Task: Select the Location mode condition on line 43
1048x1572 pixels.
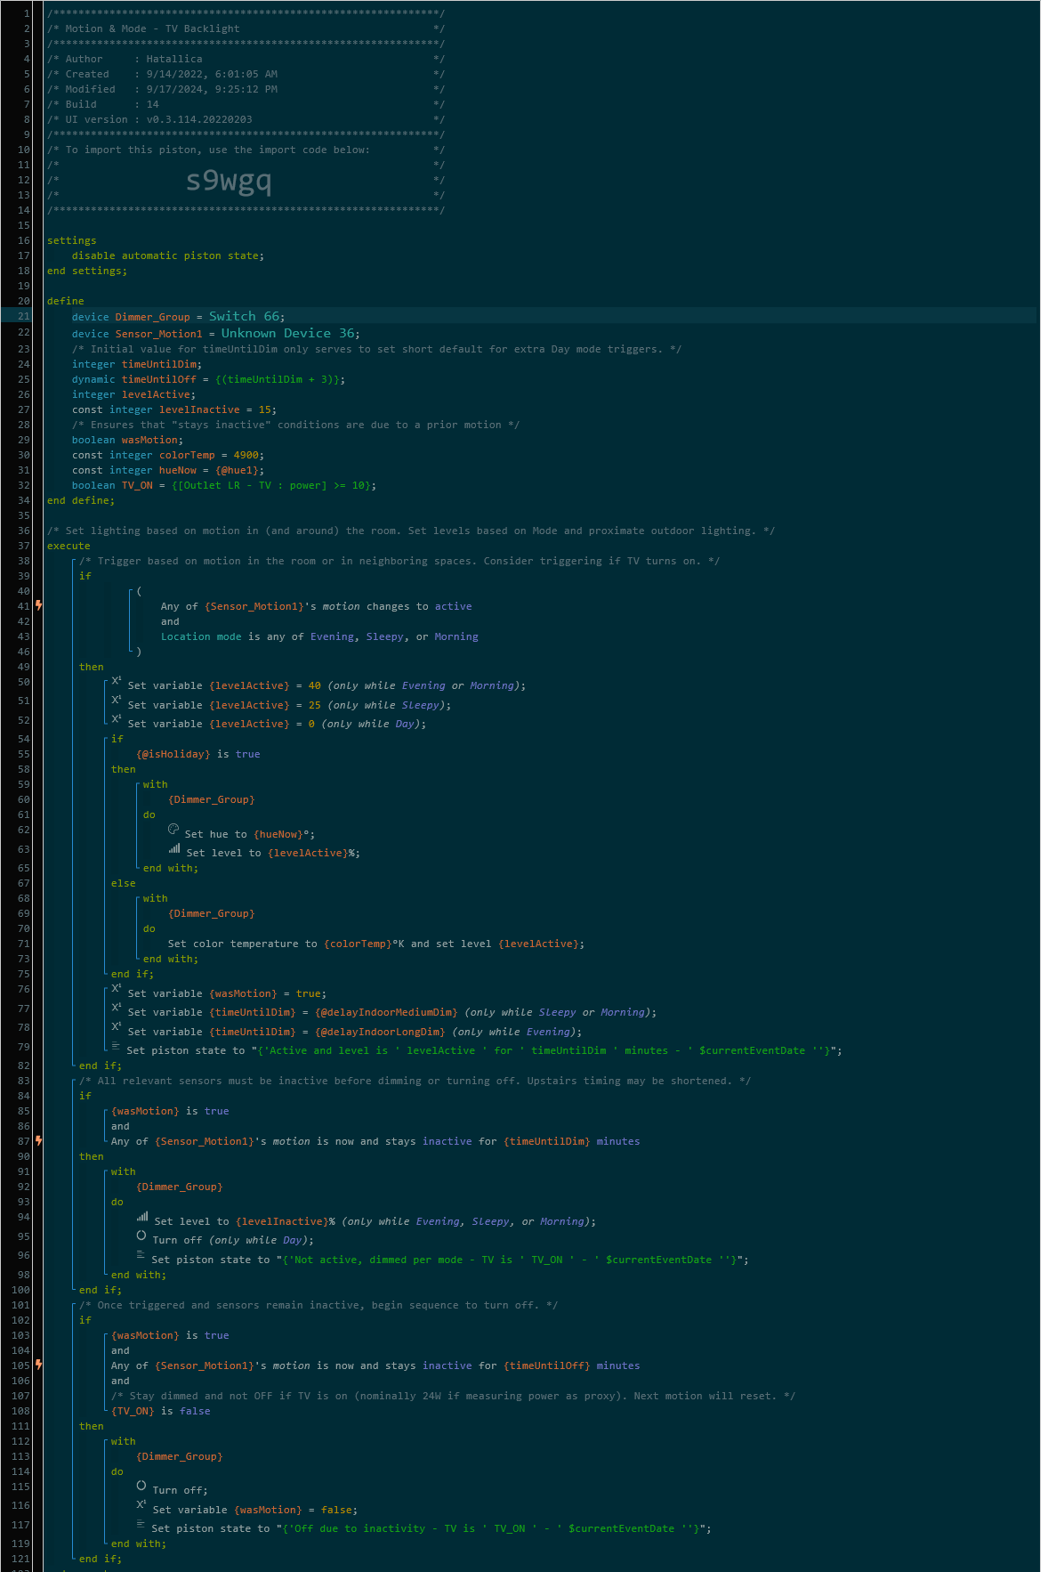Action: (319, 636)
